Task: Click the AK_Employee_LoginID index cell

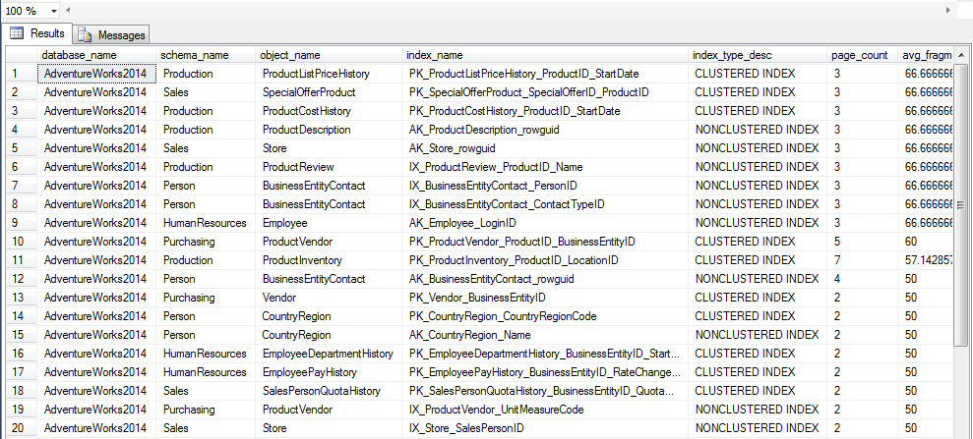Action: tap(545, 222)
